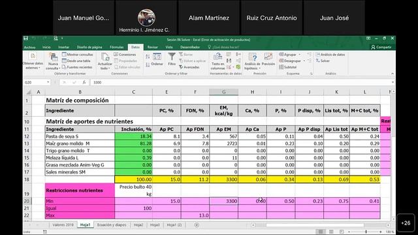Image resolution: width=418 pixels, height=235 pixels.
Task: Select cell with 18.34 inclusion value
Action: pyautogui.click(x=133, y=136)
